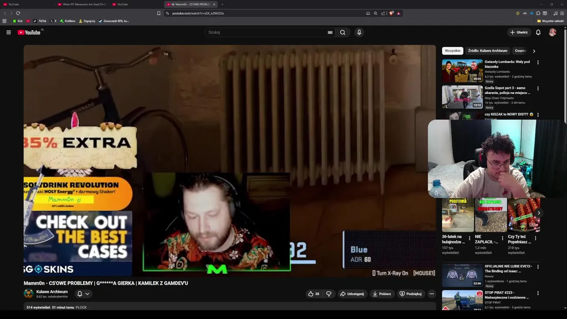Select the Wszystkie filter chip

point(452,51)
